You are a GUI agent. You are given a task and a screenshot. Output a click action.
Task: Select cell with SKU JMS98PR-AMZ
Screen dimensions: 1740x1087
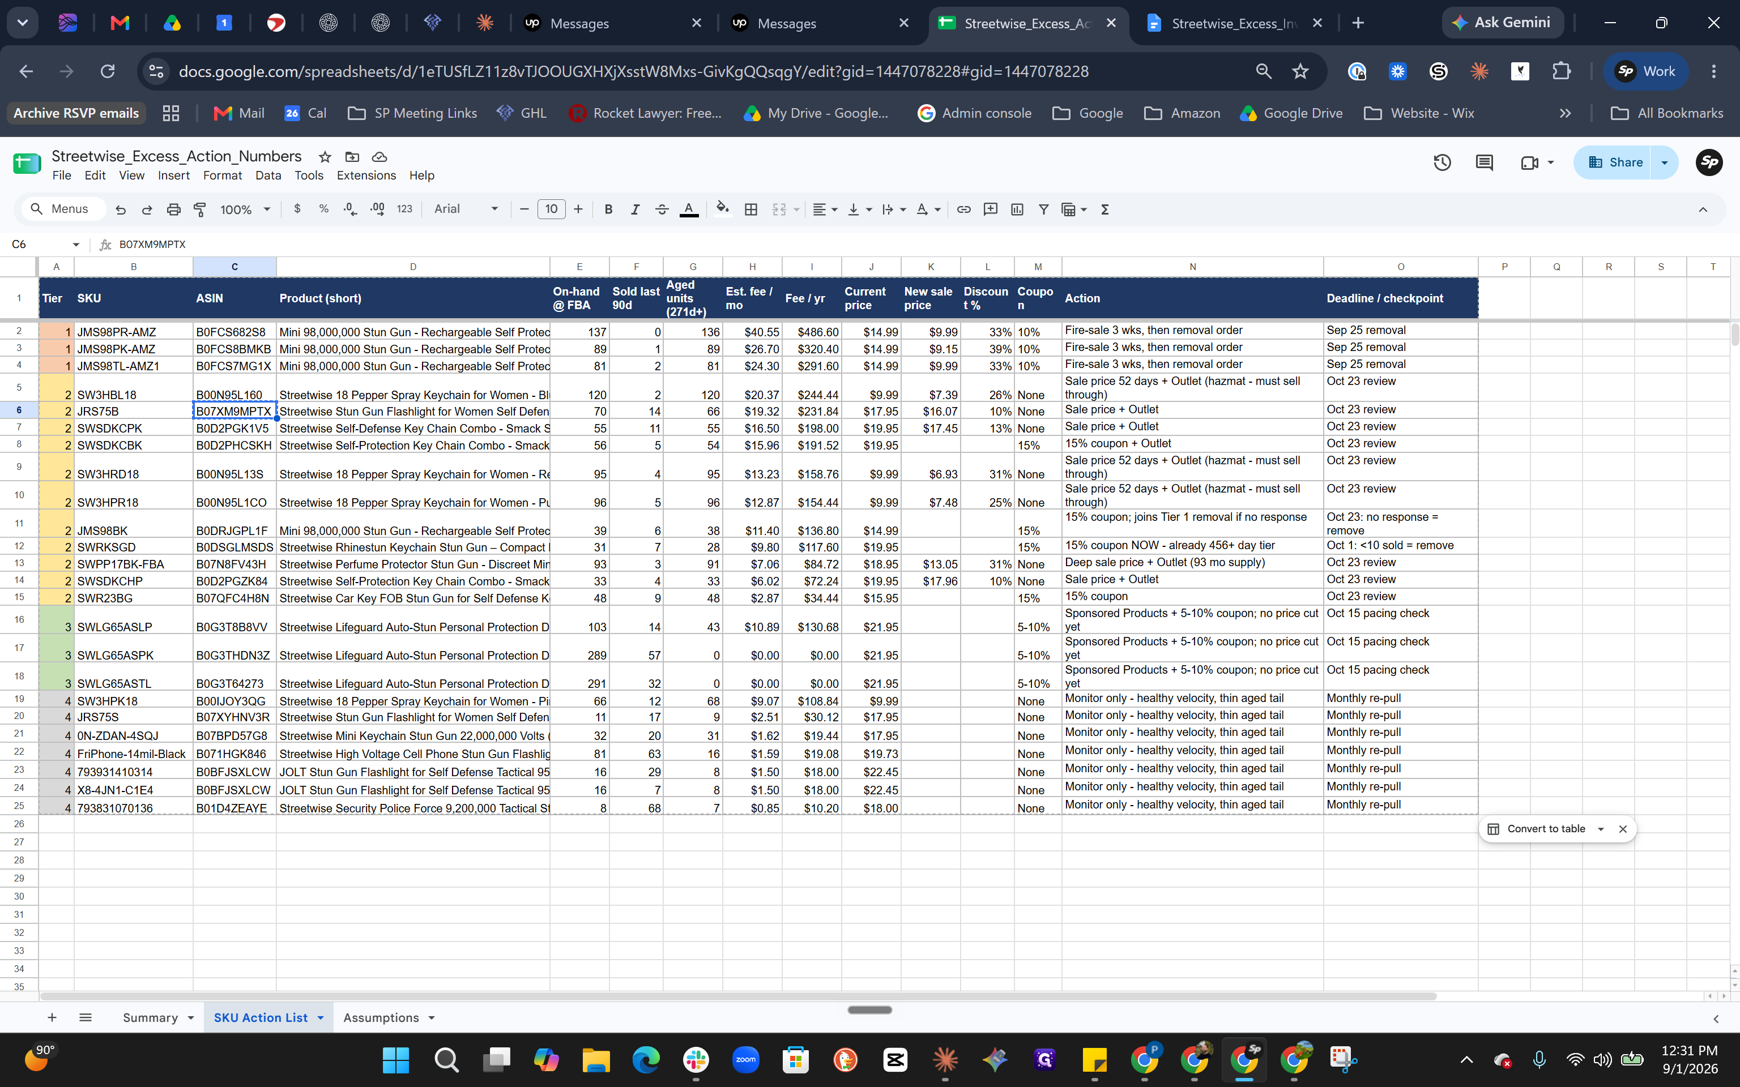pos(134,332)
